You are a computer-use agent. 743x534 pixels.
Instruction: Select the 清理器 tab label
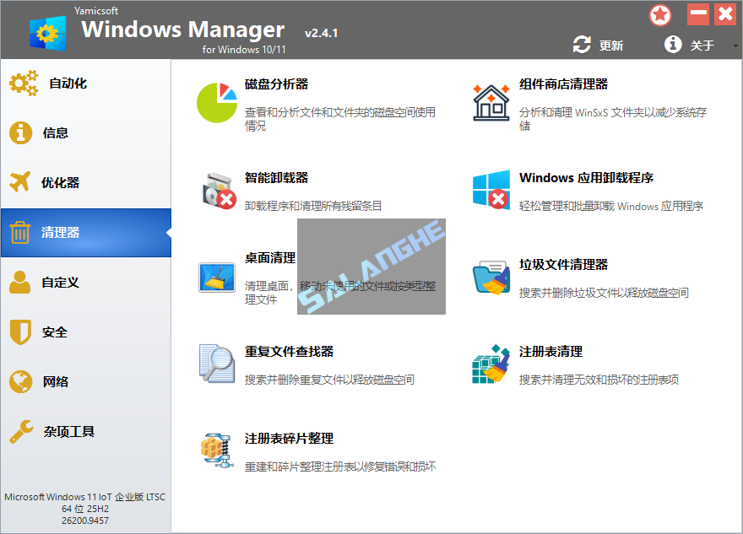[x=60, y=233]
